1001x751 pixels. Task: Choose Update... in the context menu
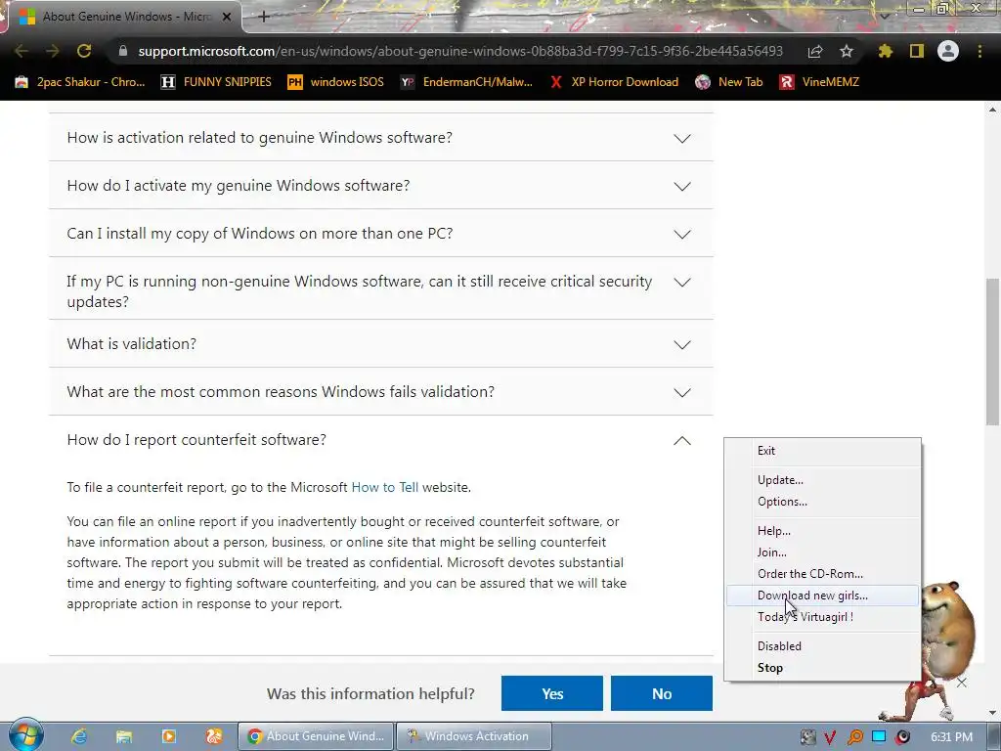pos(822,479)
